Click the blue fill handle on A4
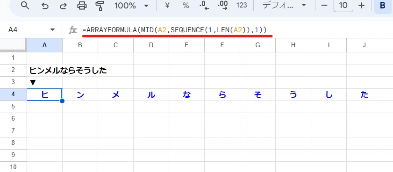Viewport: 393px width, 172px height. coord(62,101)
